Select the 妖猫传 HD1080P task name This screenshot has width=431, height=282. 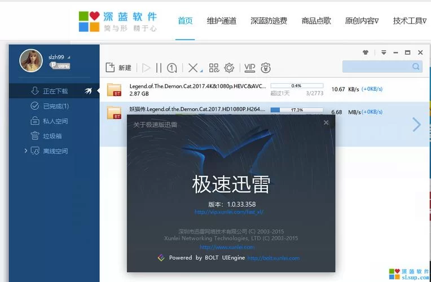click(x=197, y=109)
